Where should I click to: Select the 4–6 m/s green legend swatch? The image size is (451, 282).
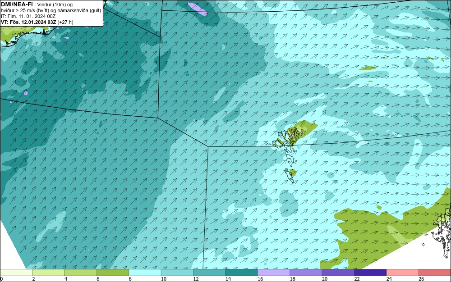point(81,272)
